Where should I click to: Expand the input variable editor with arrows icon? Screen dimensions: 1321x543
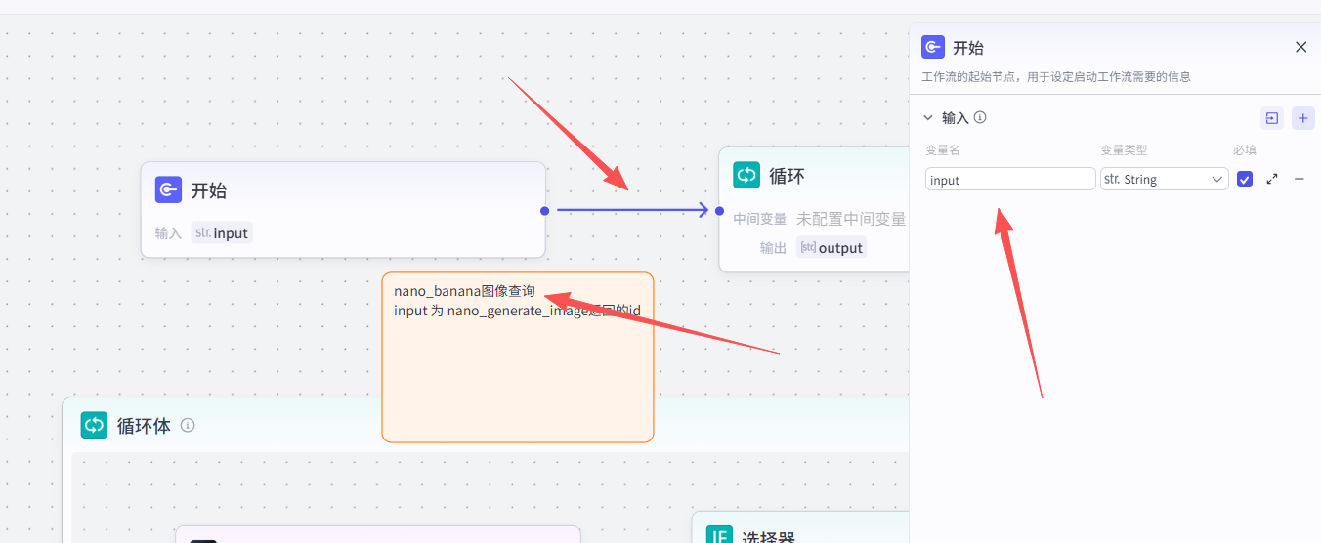[x=1272, y=180]
